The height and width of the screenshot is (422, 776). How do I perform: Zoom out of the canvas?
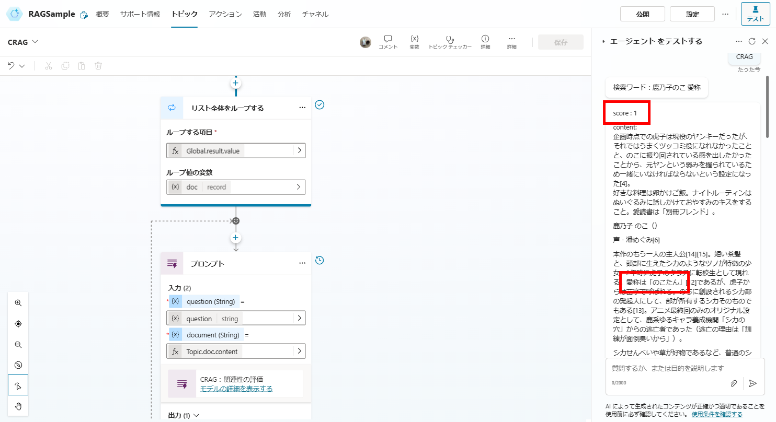18,344
